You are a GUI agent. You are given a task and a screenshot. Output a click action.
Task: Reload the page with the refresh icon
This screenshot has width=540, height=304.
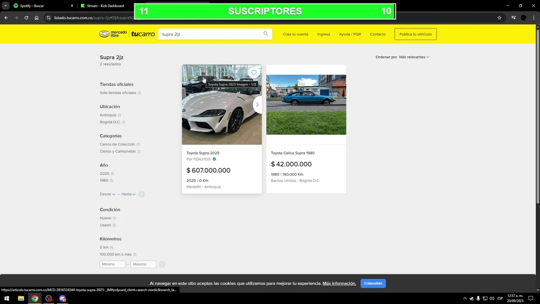pyautogui.click(x=26, y=18)
